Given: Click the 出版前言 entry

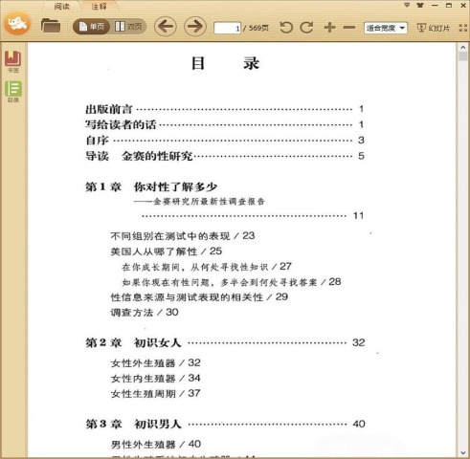Looking at the screenshot, I should point(225,109).
